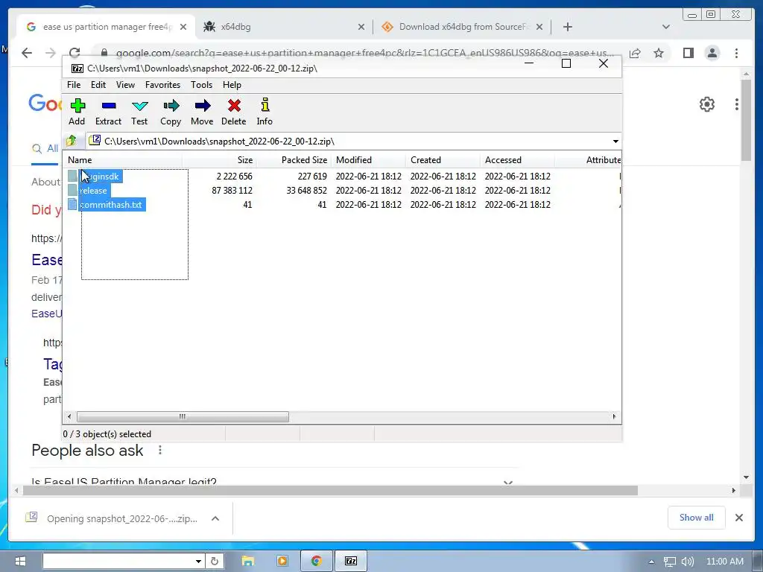Image resolution: width=763 pixels, height=572 pixels.
Task: Click the Chrome address bar URL
Action: pos(365,53)
